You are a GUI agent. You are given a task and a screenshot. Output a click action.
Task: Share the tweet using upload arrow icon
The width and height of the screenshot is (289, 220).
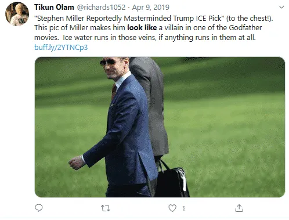pyautogui.click(x=239, y=208)
